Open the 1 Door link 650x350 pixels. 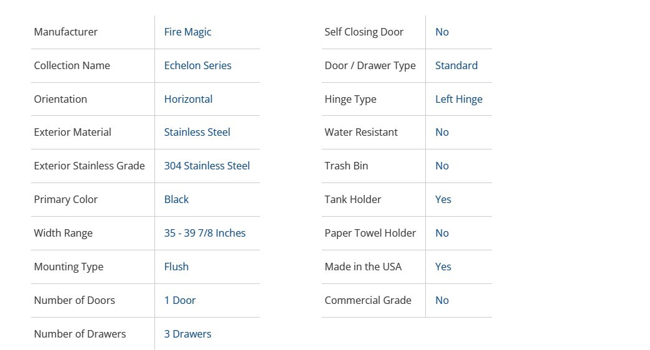point(180,300)
